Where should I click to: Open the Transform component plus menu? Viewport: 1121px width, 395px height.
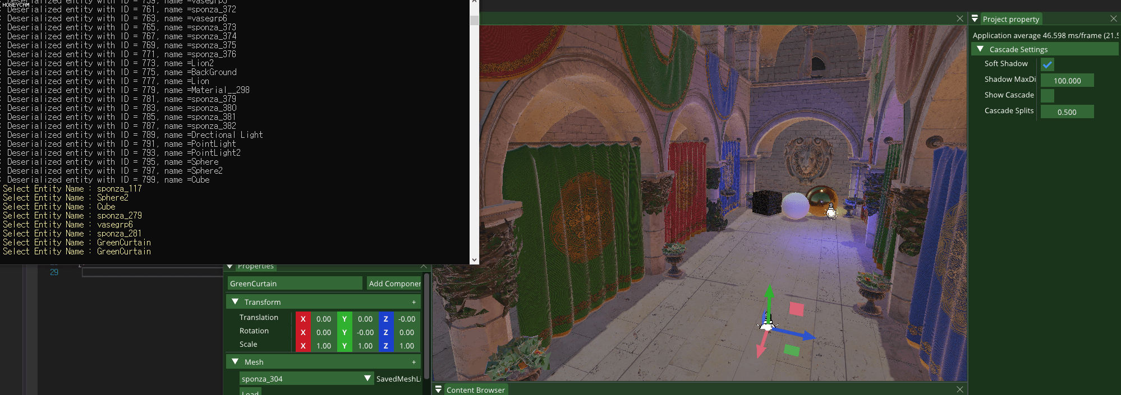[x=414, y=302]
